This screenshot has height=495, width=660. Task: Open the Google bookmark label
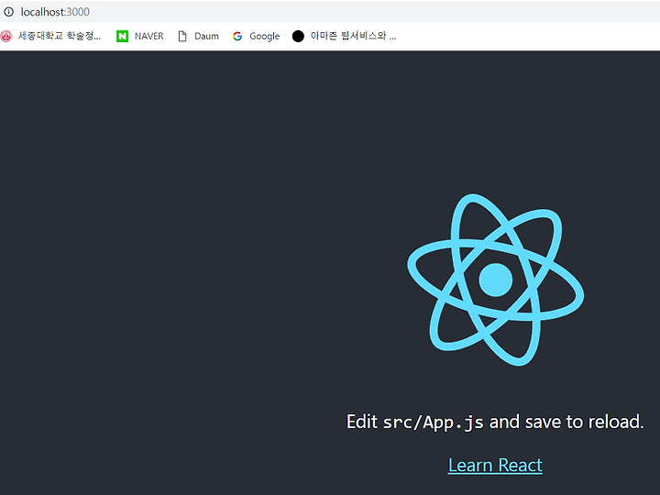click(x=264, y=36)
